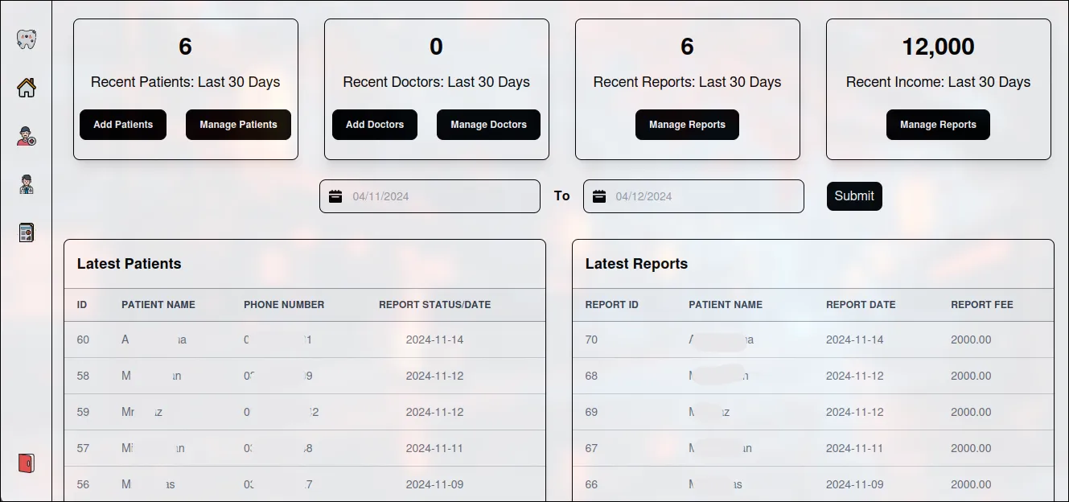1069x502 pixels.
Task: Open the Doctors section via sidebar icon
Action: point(27,184)
